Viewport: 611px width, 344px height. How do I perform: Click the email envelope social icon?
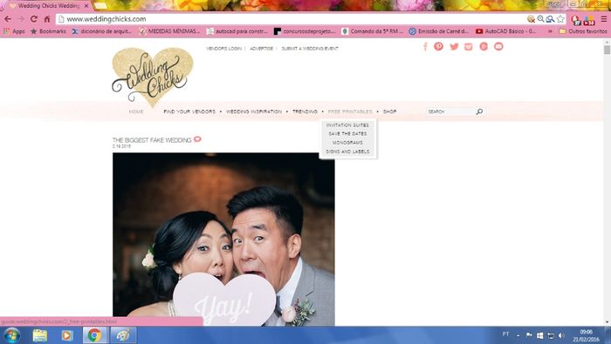(498, 46)
